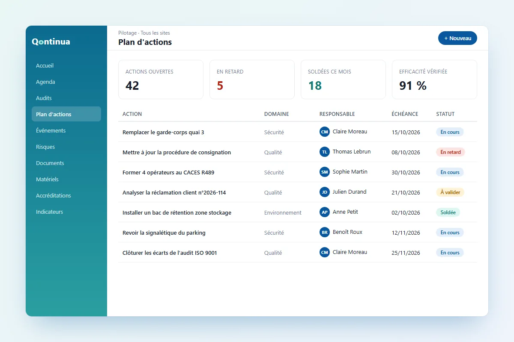
Task: View the Indicateurs section
Action: click(x=66, y=212)
